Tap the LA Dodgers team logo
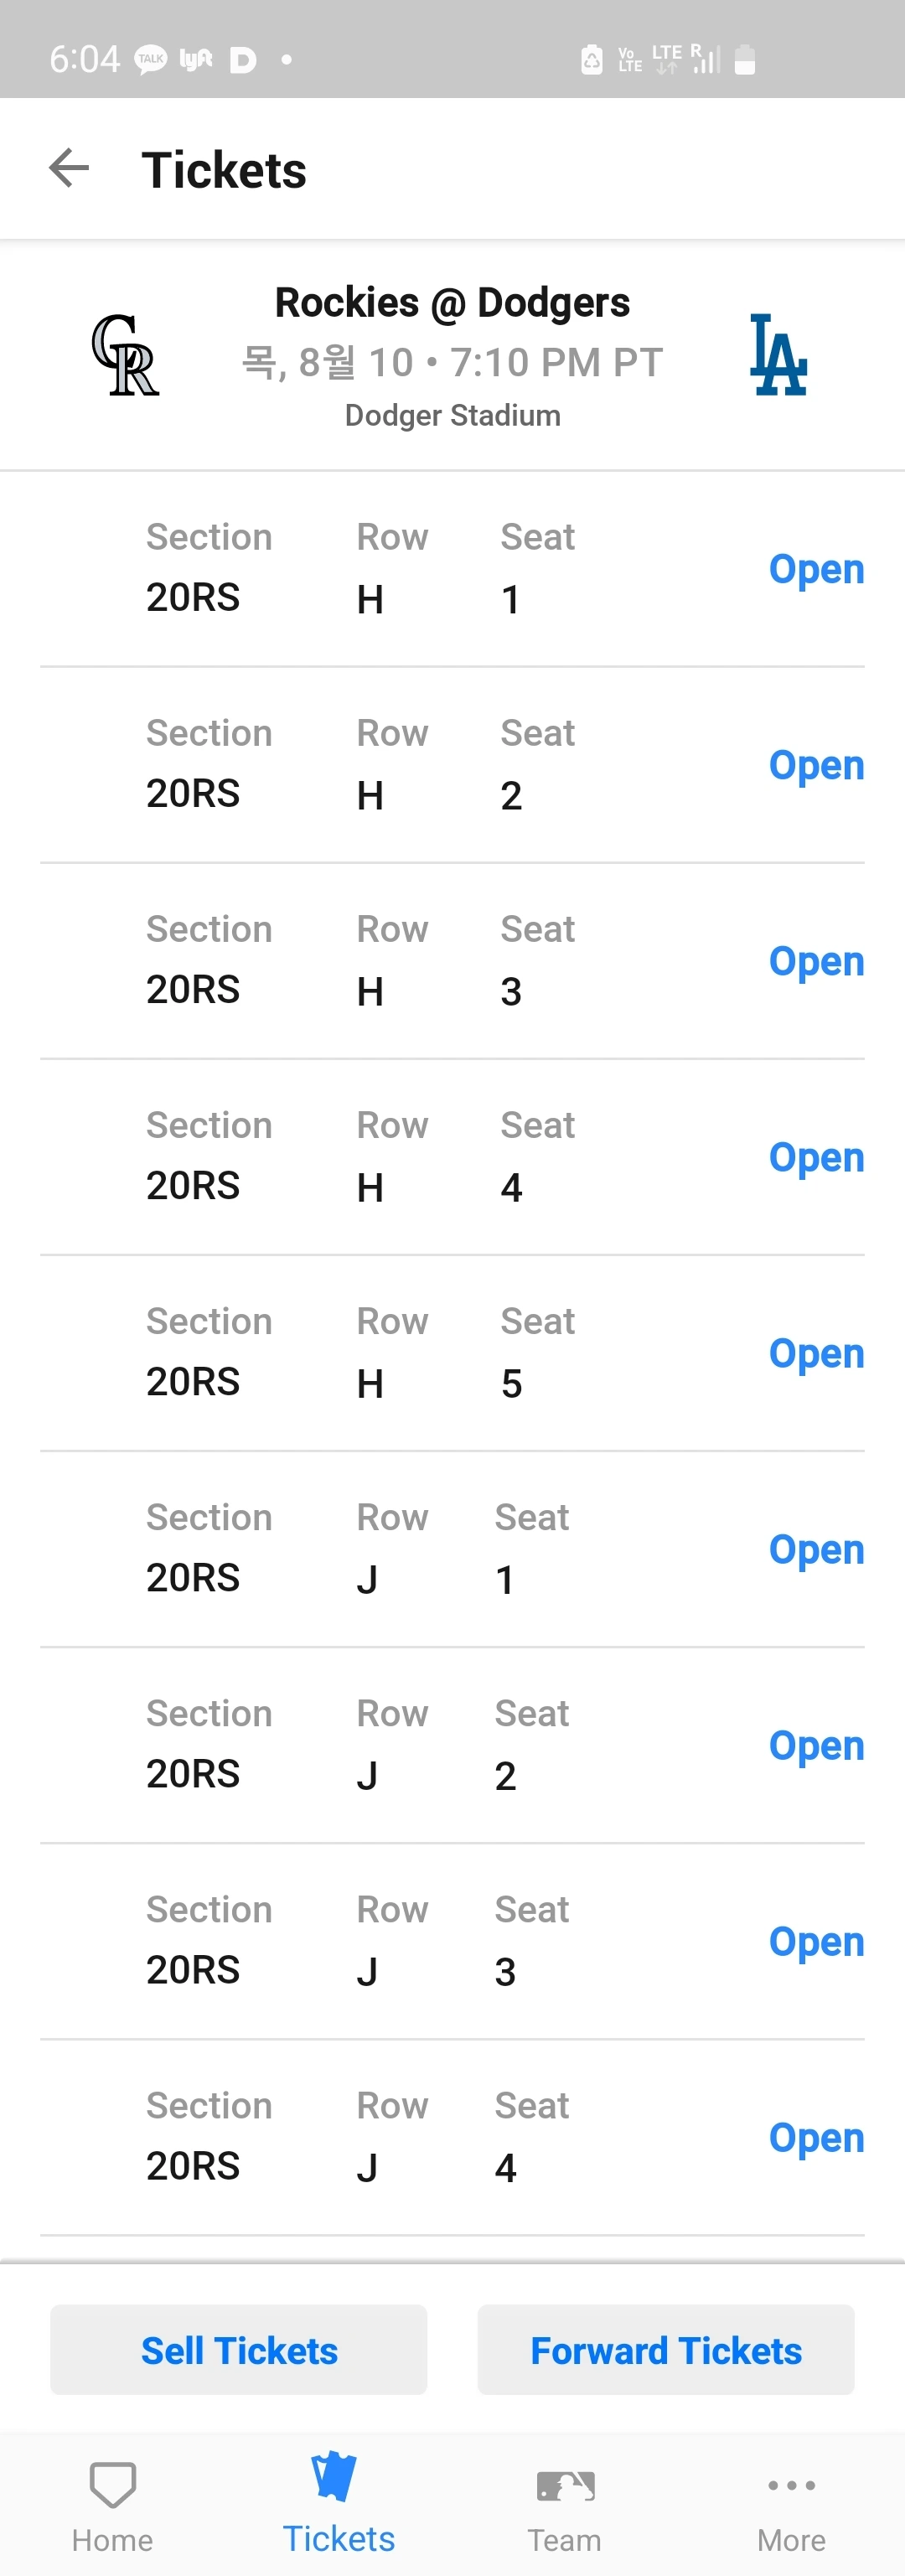This screenshot has height=2576, width=905. point(778,355)
